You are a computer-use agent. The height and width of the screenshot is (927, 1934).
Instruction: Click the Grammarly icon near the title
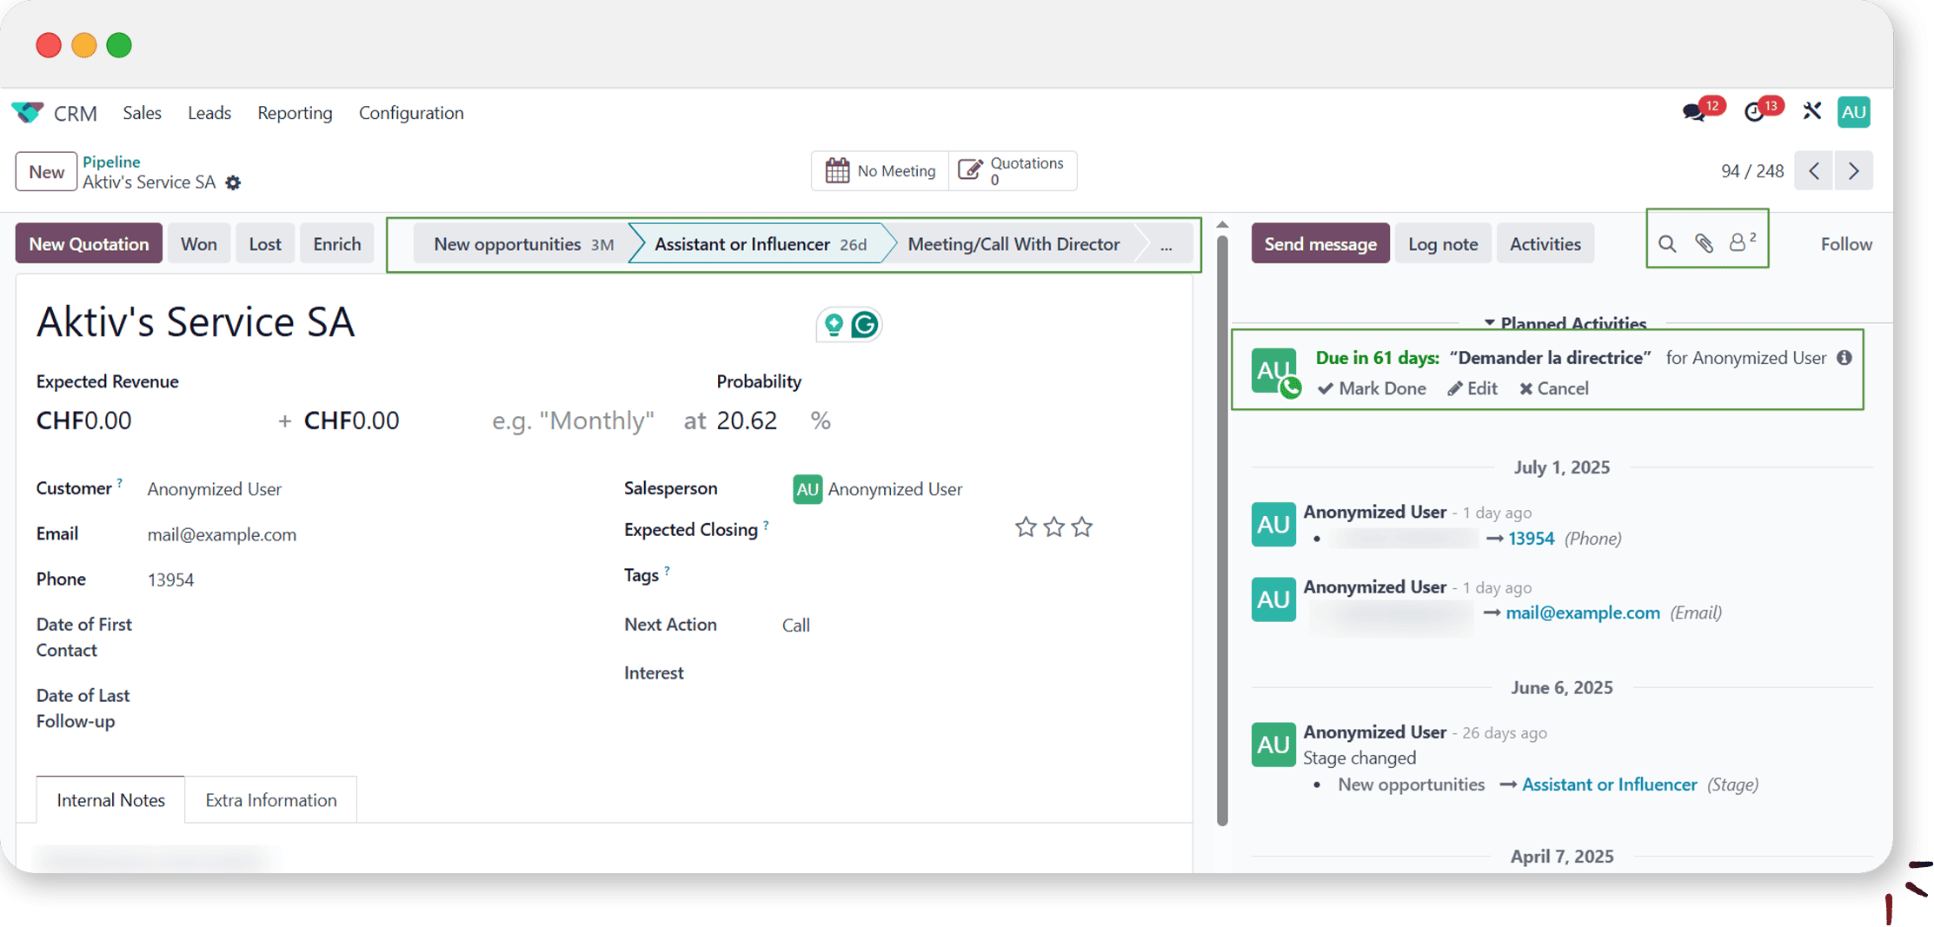(x=865, y=325)
